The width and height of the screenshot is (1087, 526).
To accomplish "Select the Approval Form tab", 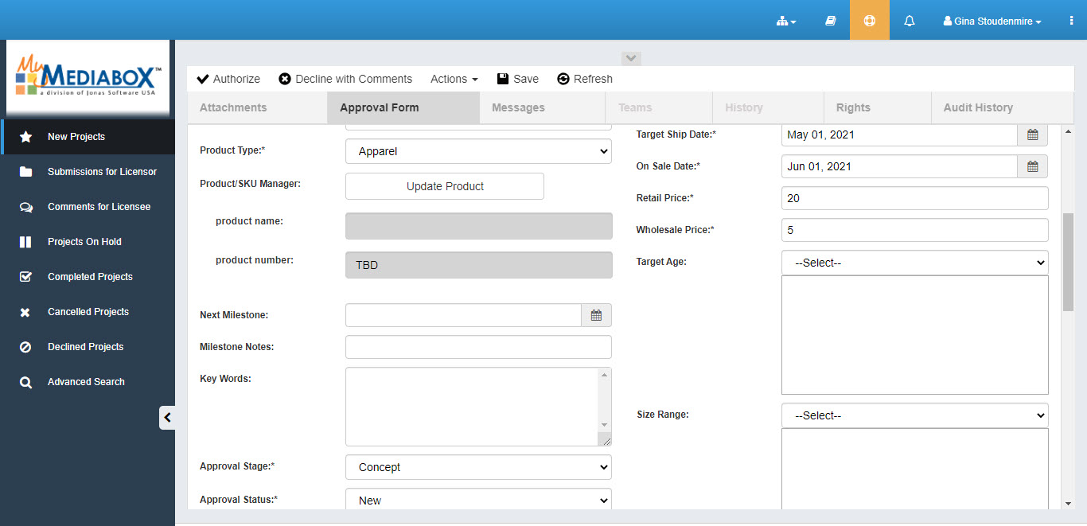I will click(403, 107).
